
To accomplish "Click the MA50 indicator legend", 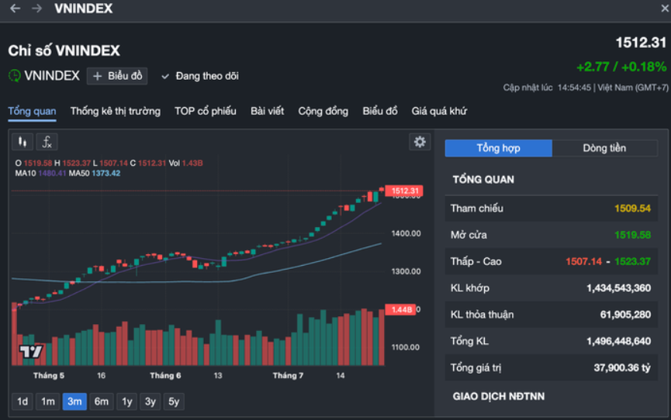I will pos(95,174).
